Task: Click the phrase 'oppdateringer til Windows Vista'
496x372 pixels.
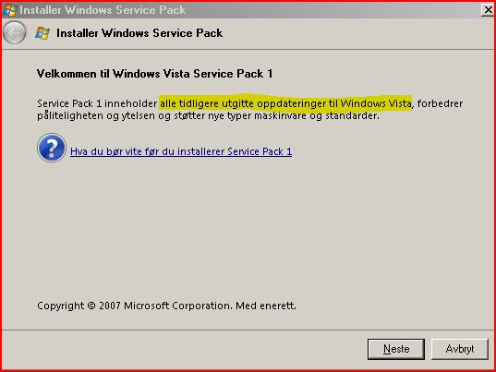Action: coord(334,103)
